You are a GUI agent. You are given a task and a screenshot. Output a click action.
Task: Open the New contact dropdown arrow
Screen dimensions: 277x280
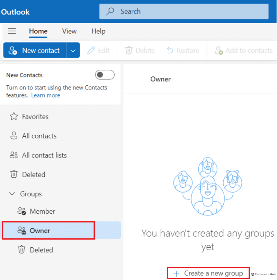[73, 50]
